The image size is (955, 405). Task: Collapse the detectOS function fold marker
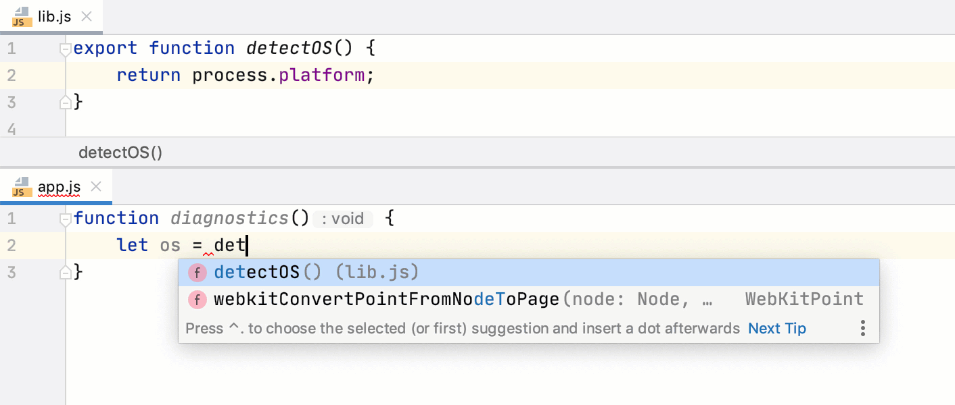click(65, 49)
